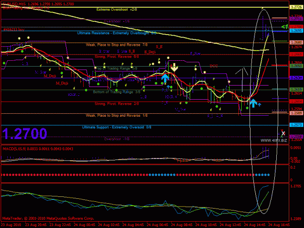The width and height of the screenshot is (304, 228).
Task: Click the '24 Aug 00:45' time label
Action: click(84, 225)
